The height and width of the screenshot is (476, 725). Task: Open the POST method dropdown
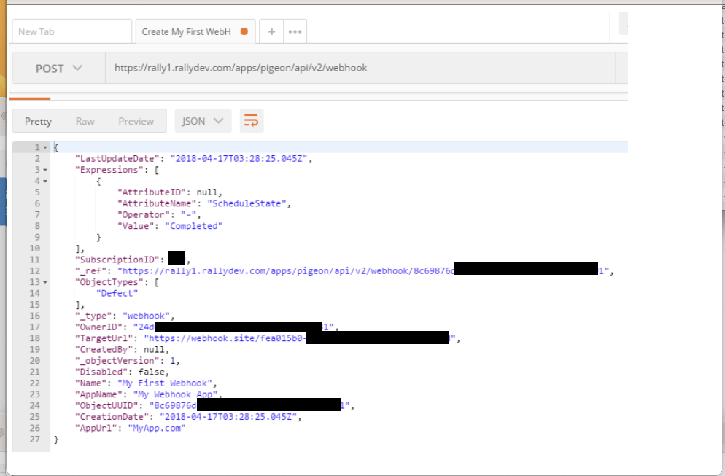[58, 68]
